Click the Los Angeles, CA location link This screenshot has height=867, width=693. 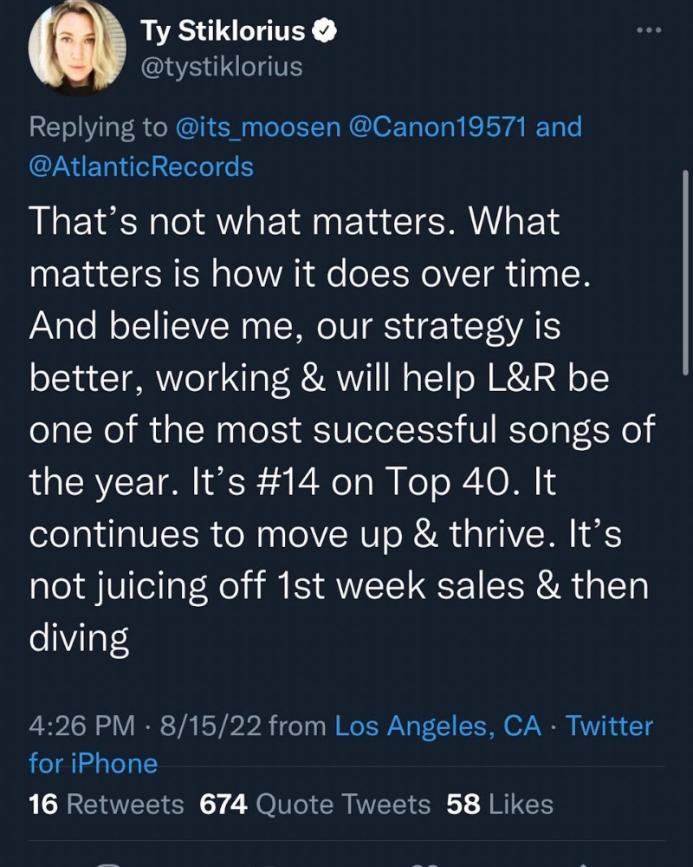click(x=438, y=726)
